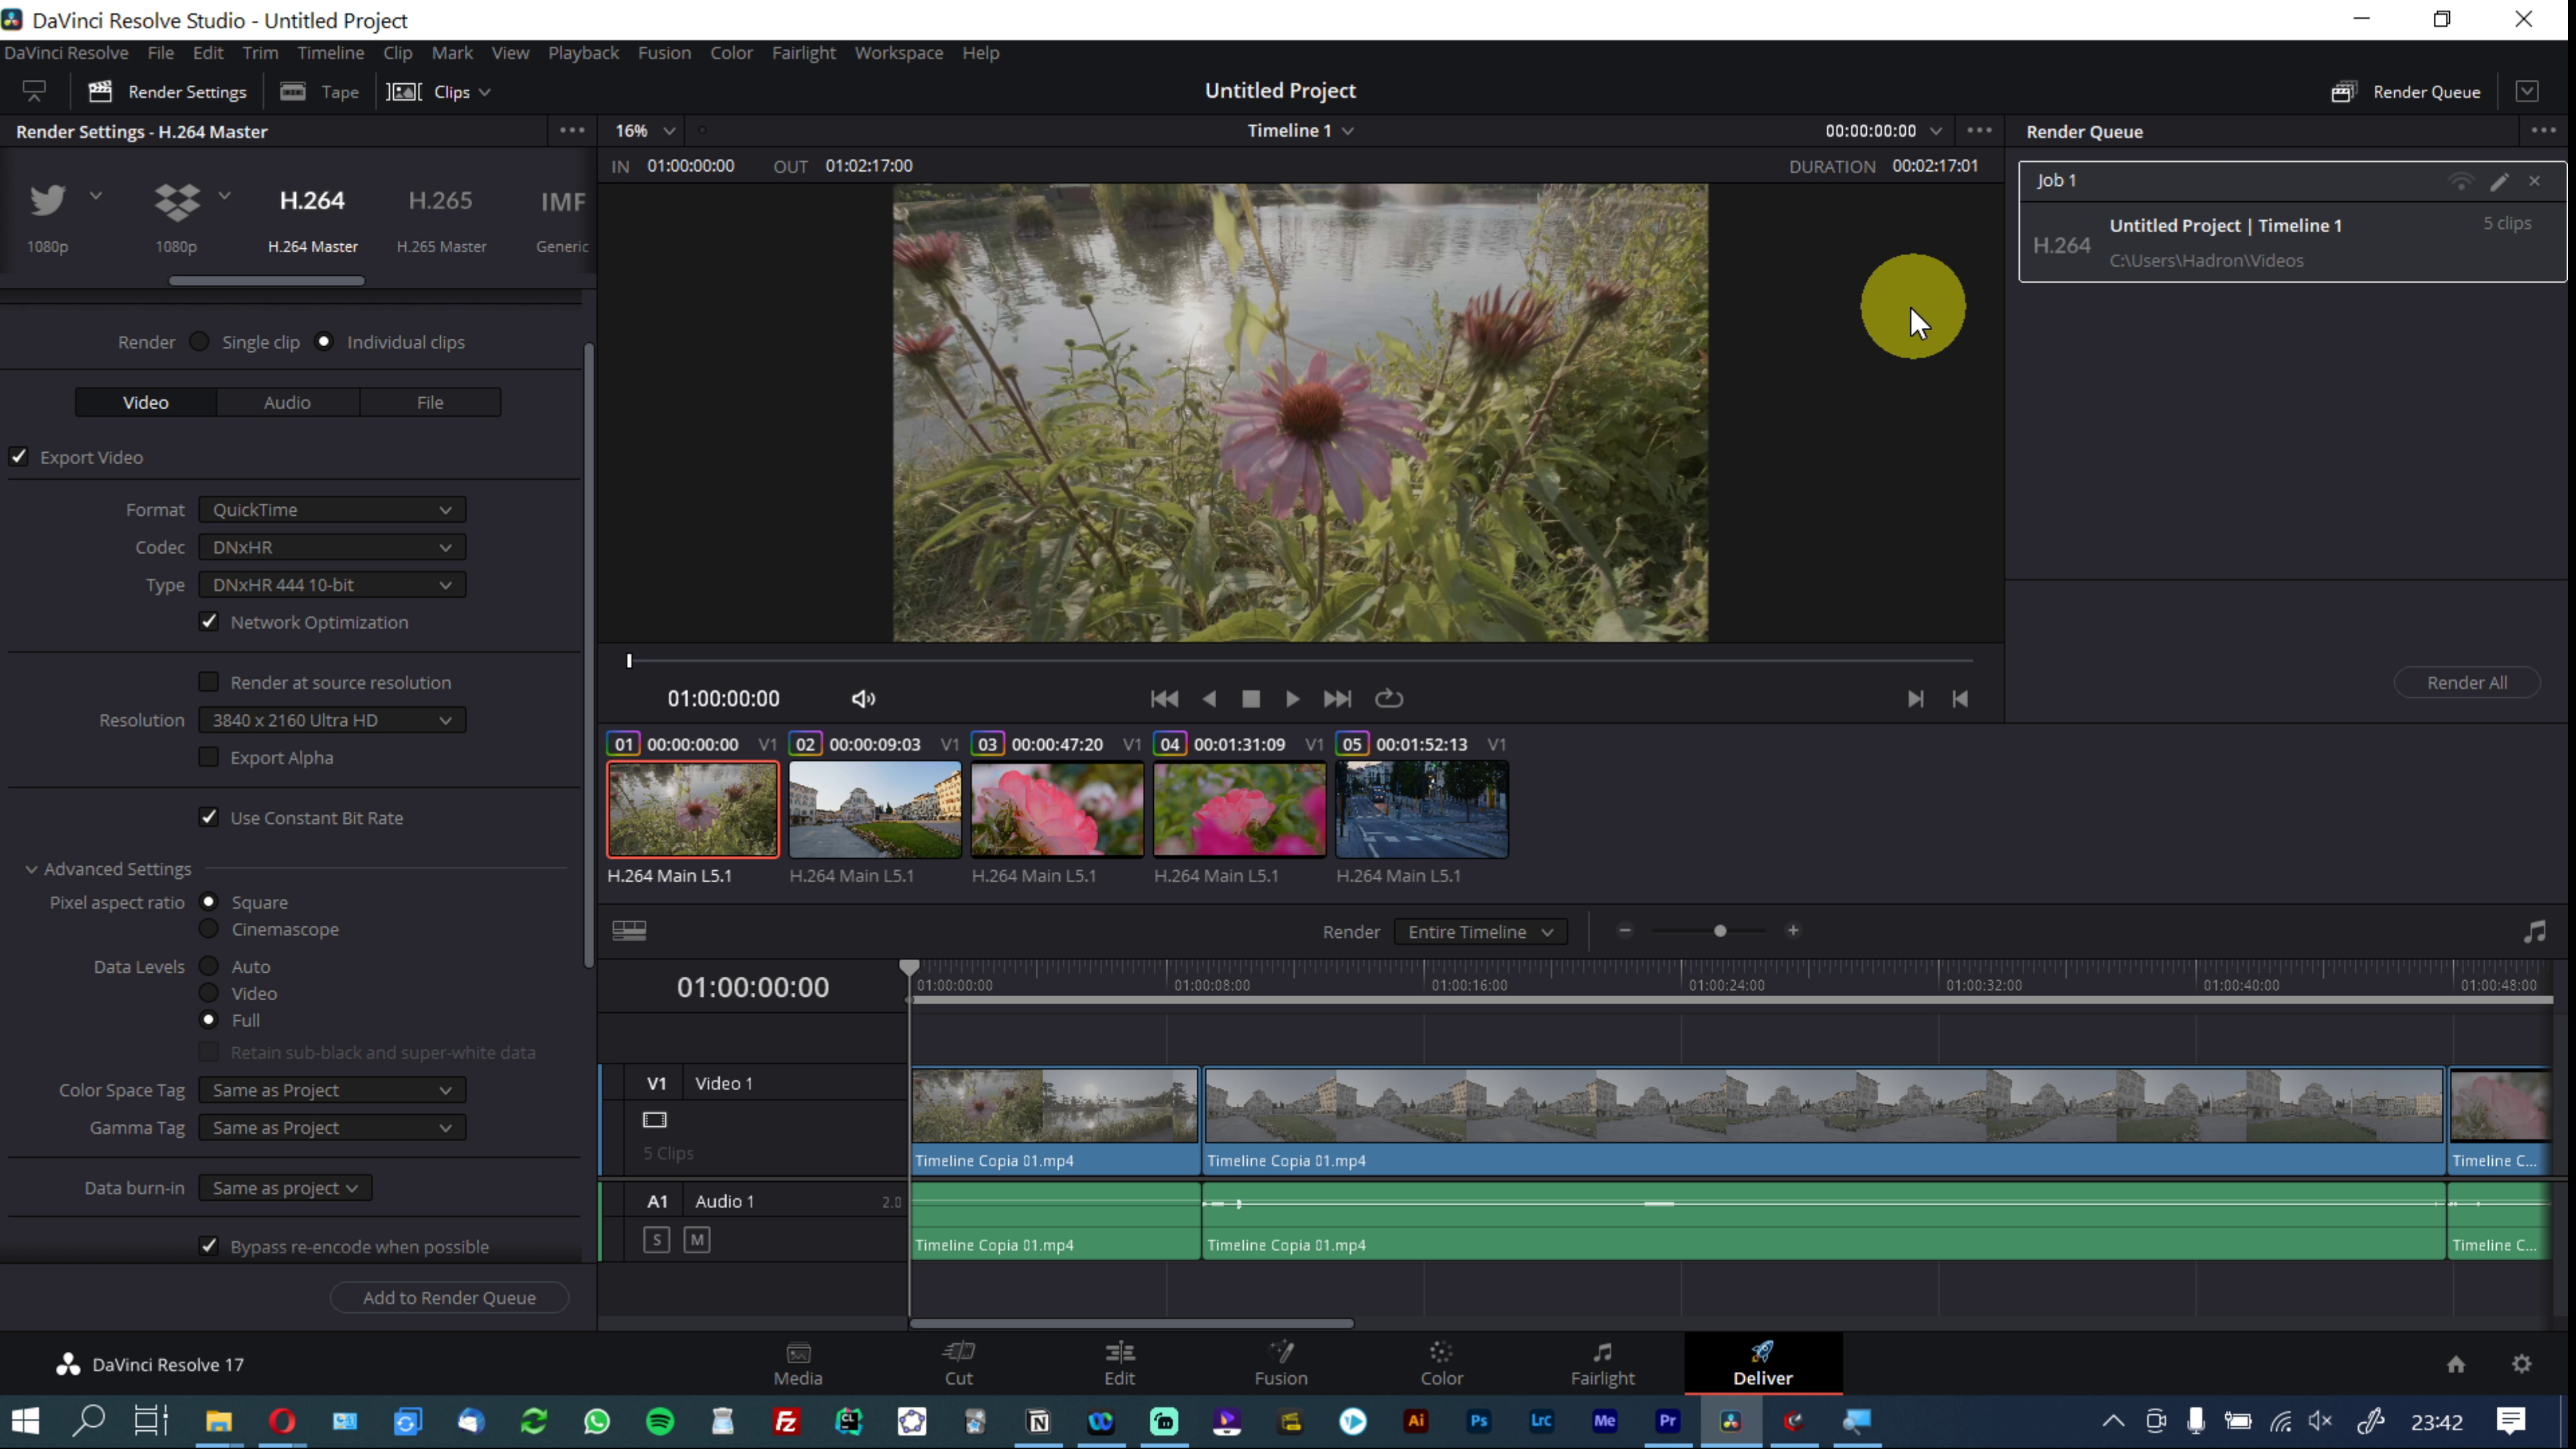Uncheck Export Video checkbox
Image resolution: width=2576 pixels, height=1449 pixels.
pyautogui.click(x=19, y=457)
